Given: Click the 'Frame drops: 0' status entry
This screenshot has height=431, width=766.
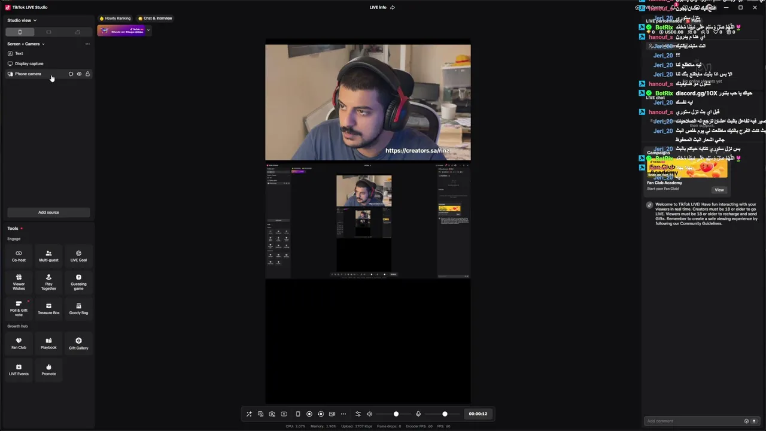Looking at the screenshot, I should coord(389,426).
